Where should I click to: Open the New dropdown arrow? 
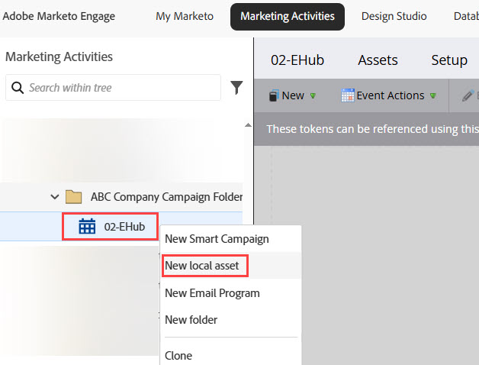(x=313, y=95)
